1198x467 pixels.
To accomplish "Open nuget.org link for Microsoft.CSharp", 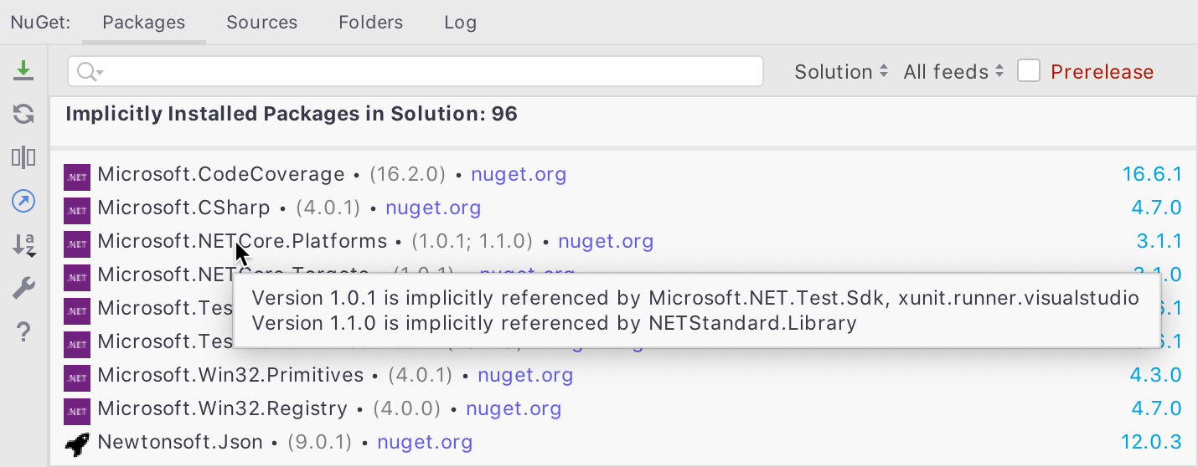I will pyautogui.click(x=433, y=208).
